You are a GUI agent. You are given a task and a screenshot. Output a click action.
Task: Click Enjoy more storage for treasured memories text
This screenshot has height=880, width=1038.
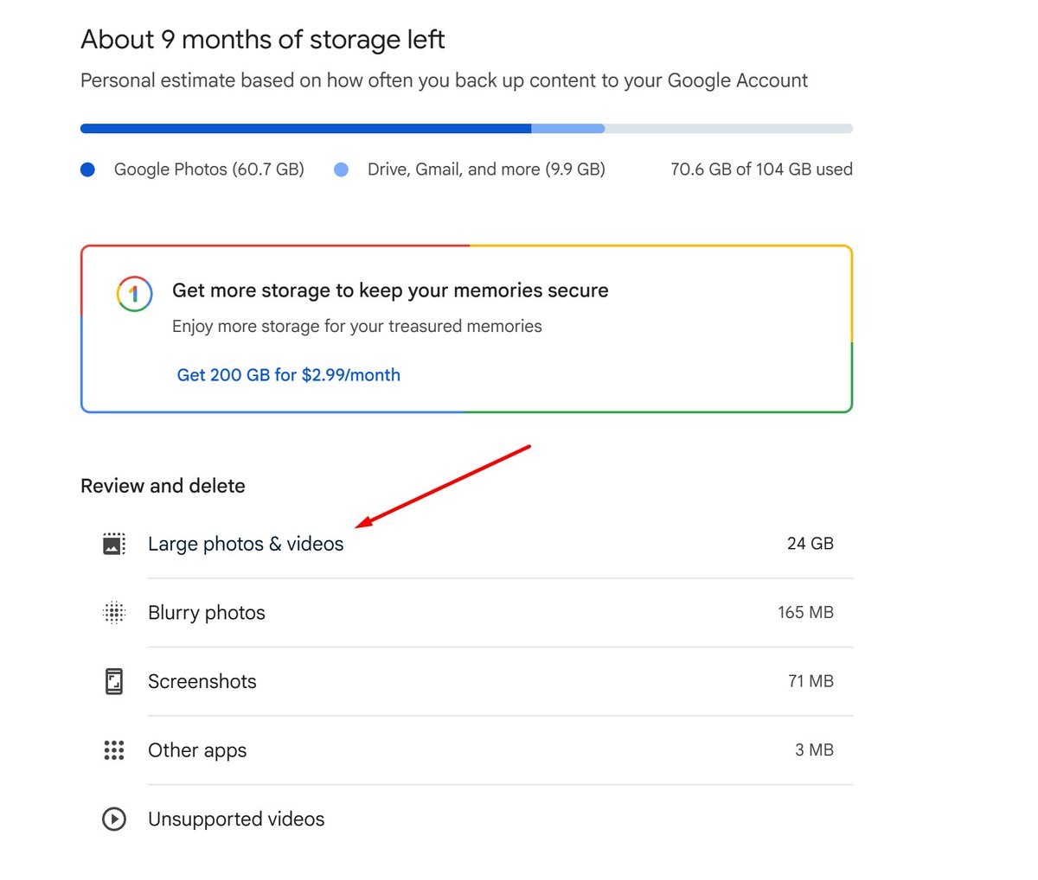coord(357,327)
